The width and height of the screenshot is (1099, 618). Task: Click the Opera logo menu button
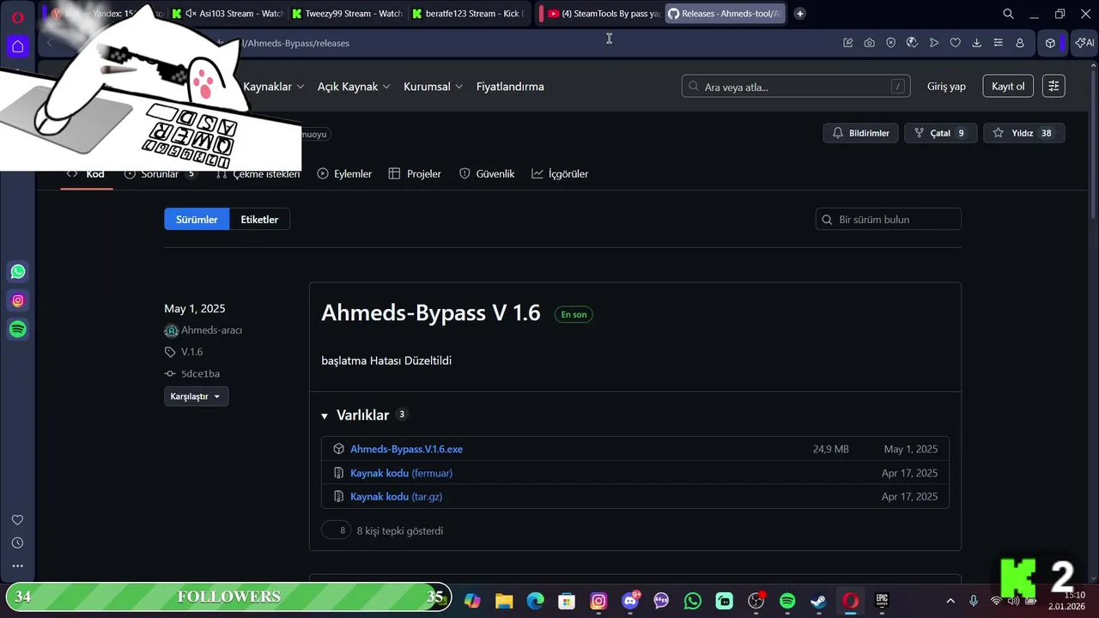click(17, 17)
